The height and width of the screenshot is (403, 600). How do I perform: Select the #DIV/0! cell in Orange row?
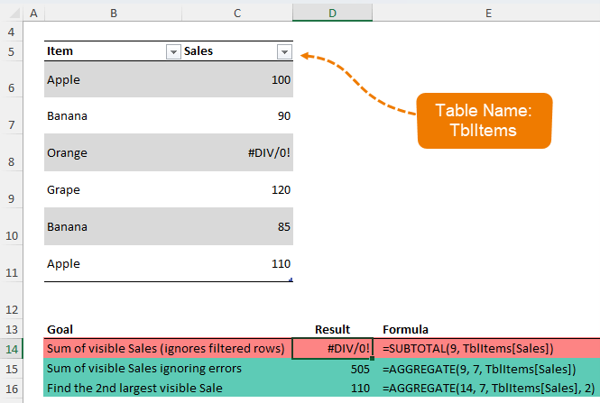(237, 153)
